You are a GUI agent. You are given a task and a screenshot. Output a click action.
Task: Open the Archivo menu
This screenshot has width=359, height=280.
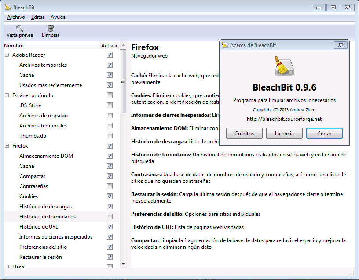[x=15, y=17]
